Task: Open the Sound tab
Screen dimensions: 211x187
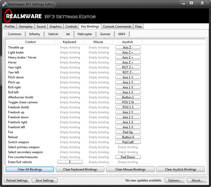Action: (41, 26)
